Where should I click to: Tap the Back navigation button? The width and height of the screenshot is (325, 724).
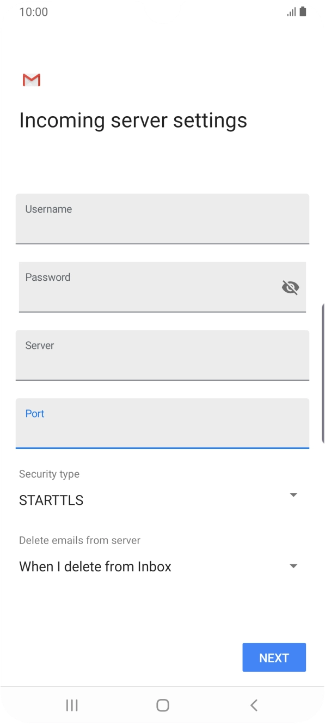254,704
